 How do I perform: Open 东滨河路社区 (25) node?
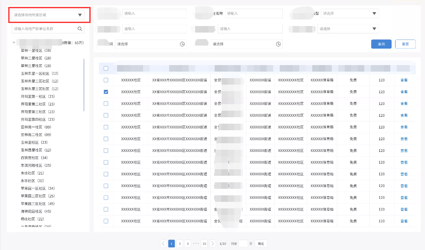pyautogui.click(x=36, y=165)
